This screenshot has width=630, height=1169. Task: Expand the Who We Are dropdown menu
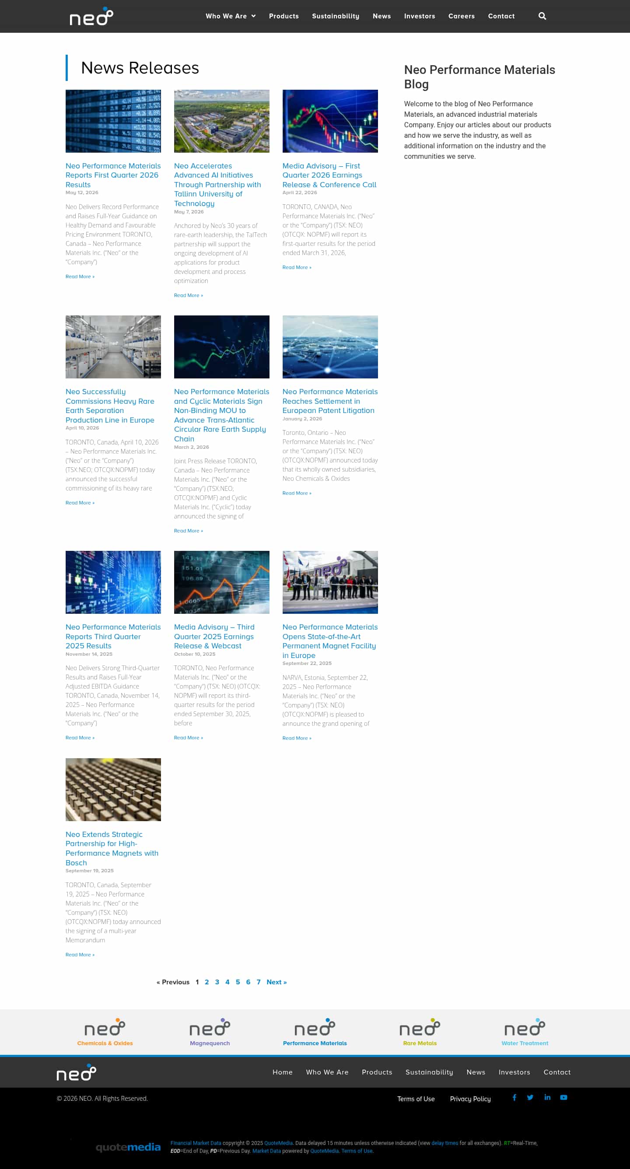pos(231,16)
